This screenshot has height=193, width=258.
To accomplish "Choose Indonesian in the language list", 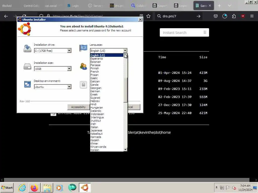I will [x=97, y=114].
